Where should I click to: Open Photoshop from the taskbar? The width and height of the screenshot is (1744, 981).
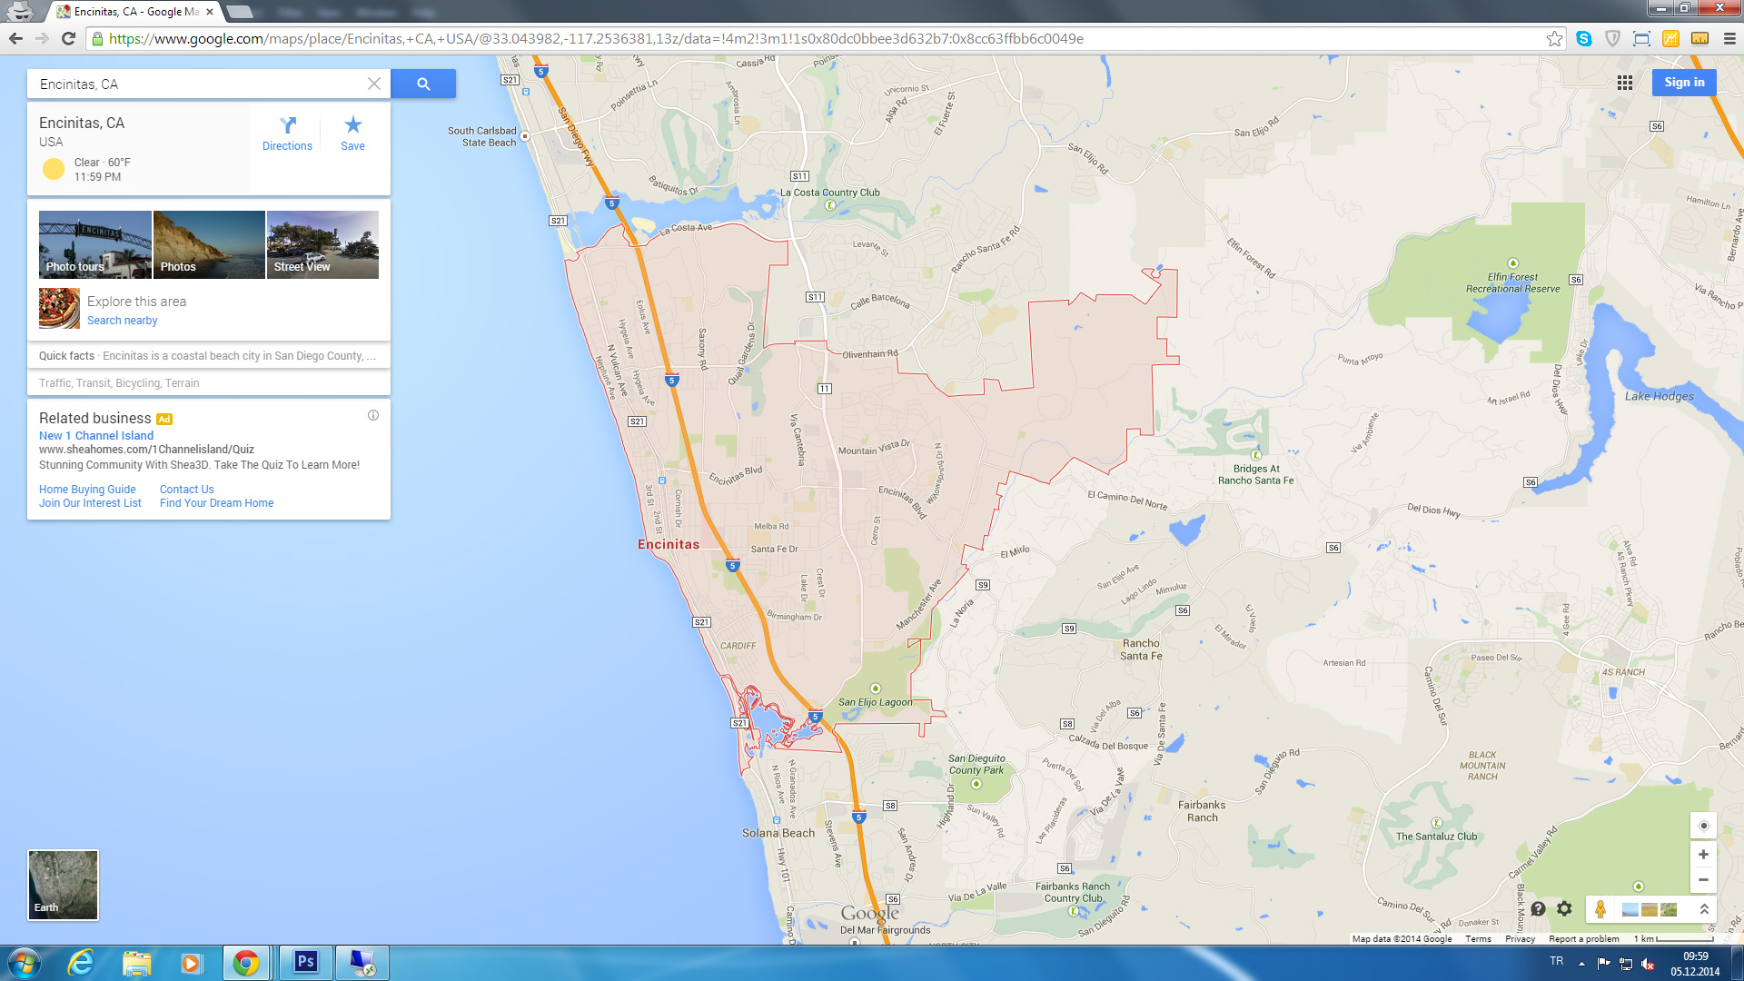point(305,962)
